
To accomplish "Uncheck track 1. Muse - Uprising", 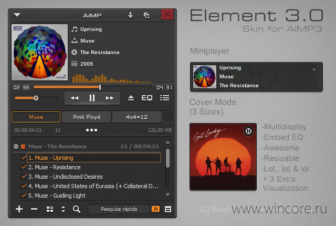I will tap(24, 158).
